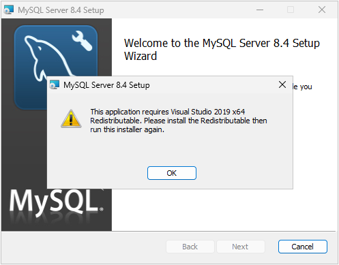This screenshot has width=339, height=265.
Task: Click 'Welcome to the MySQL Server 8.4 Setup Wizard' heading
Action: 222,50
